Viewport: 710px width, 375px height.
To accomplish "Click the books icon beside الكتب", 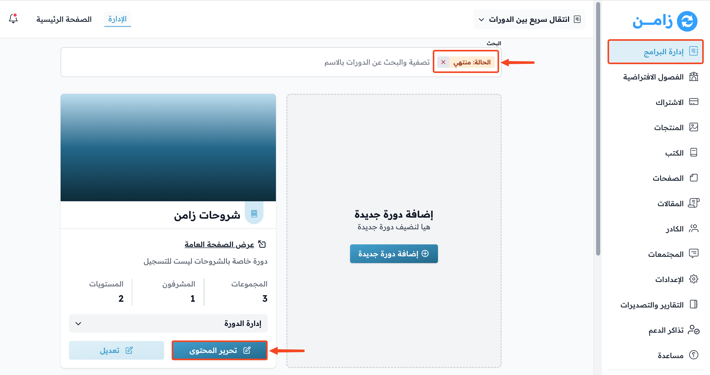I will 693,152.
